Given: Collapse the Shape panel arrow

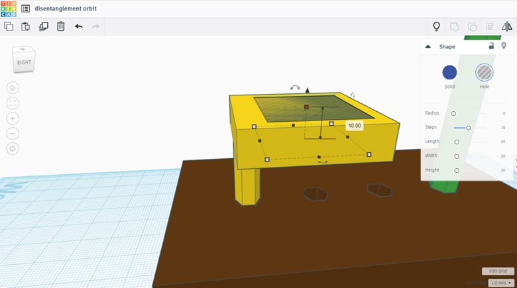Looking at the screenshot, I should (428, 46).
